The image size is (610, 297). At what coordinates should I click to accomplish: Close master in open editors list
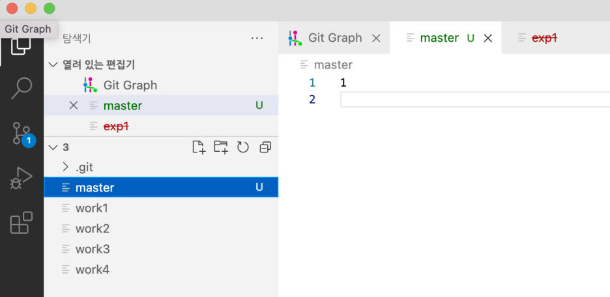coord(73,106)
